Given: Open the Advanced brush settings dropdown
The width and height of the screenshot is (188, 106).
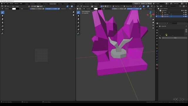Looking at the screenshot, I should pos(64,9).
